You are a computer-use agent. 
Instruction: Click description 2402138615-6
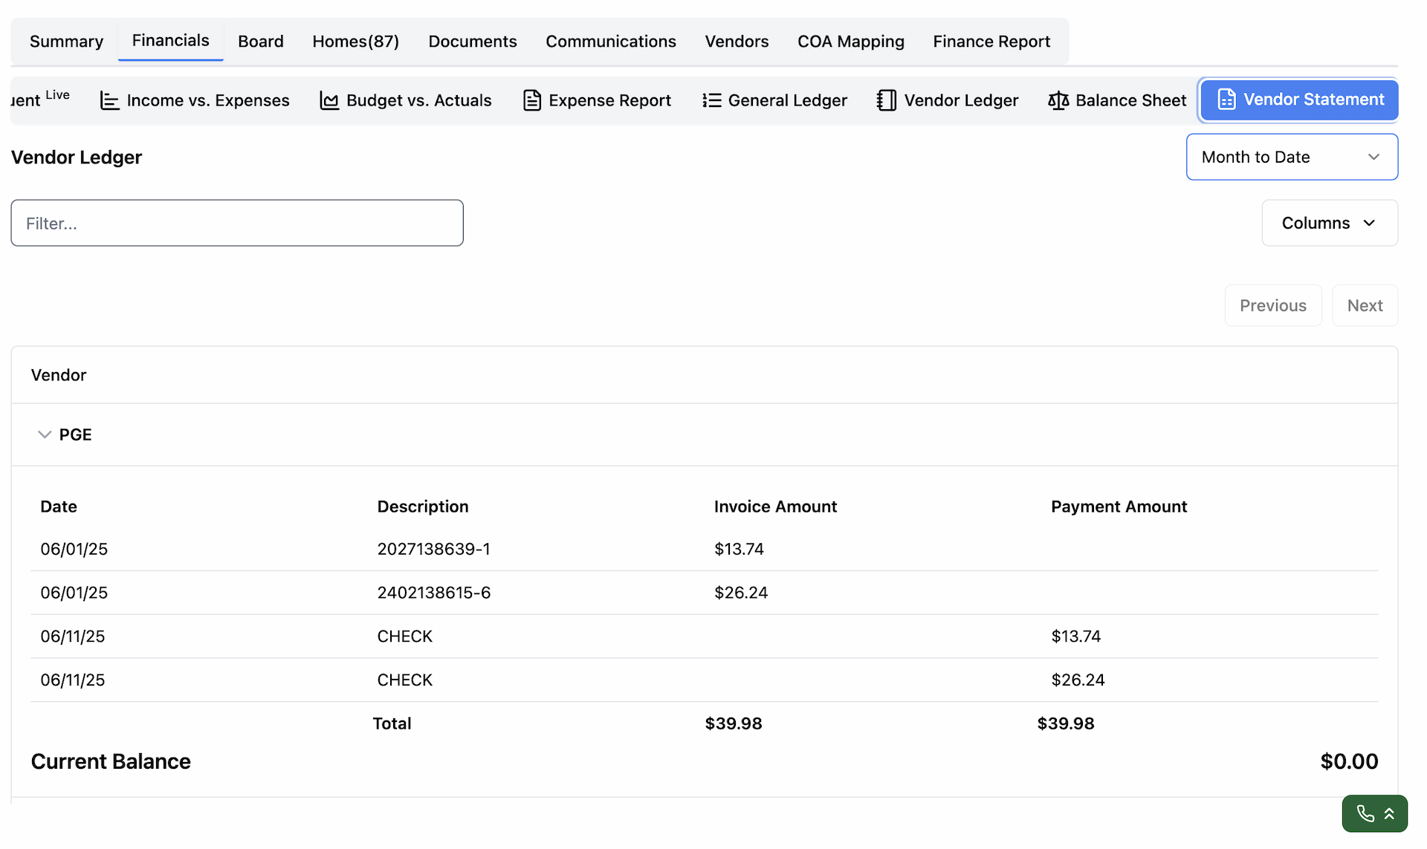coord(433,593)
